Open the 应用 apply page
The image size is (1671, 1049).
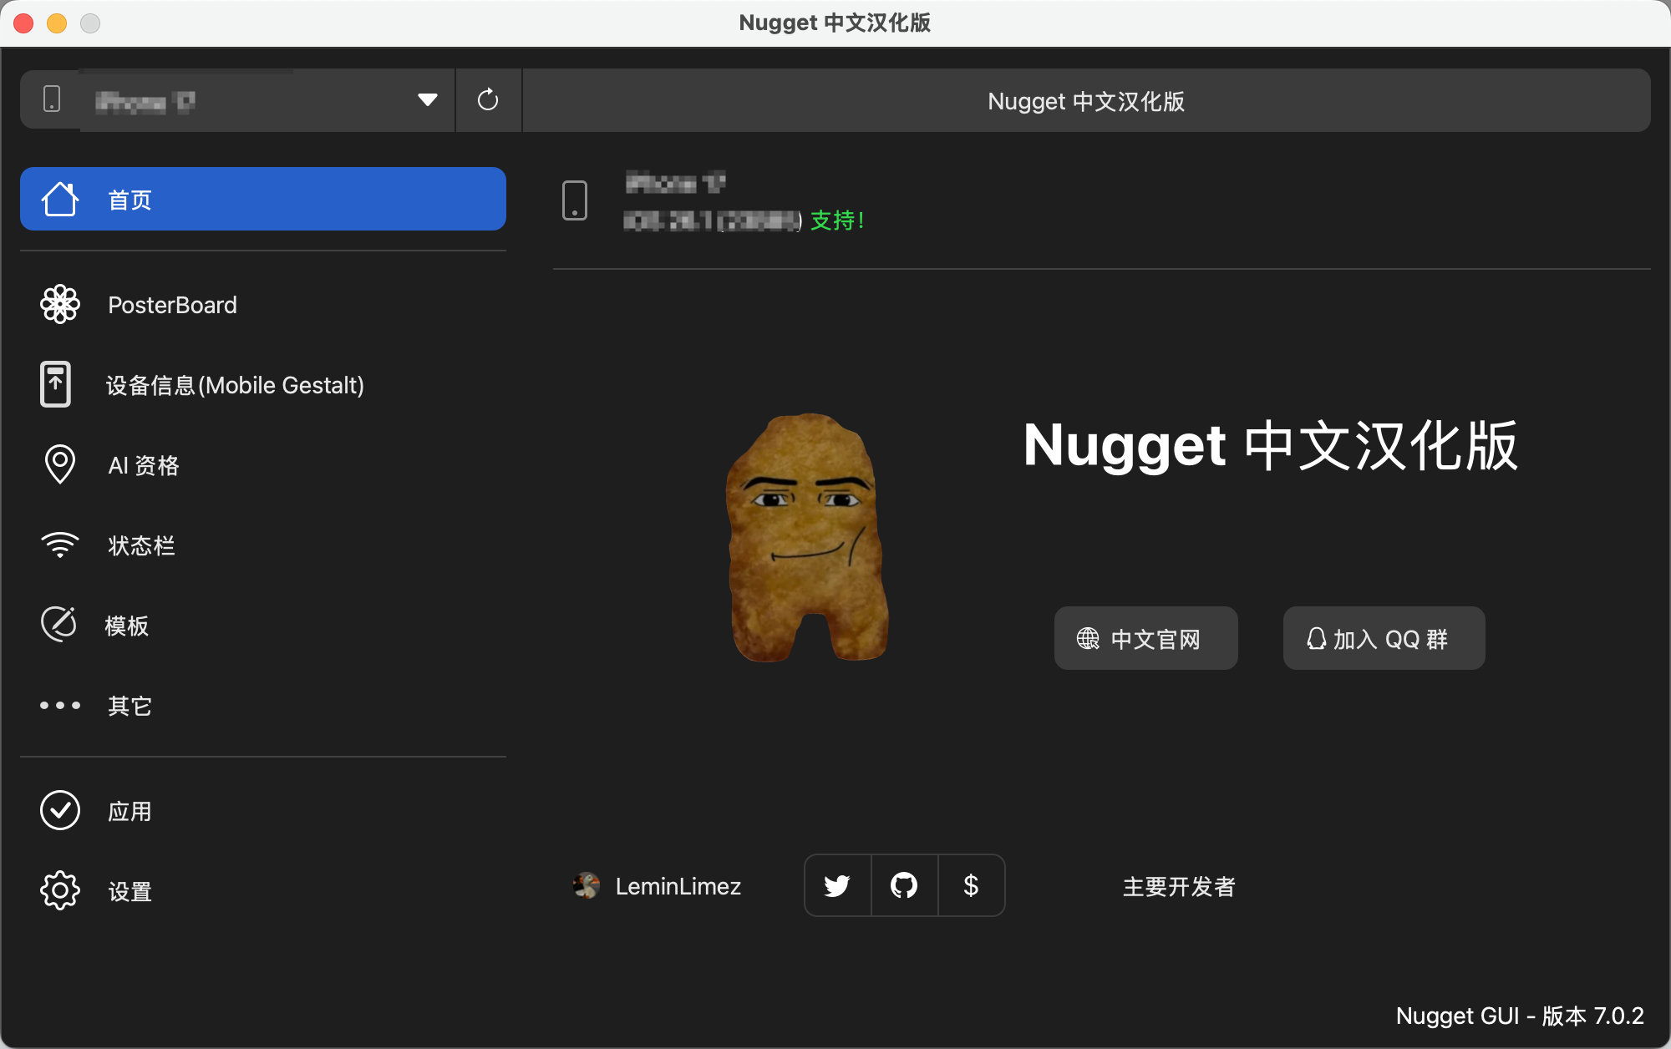click(263, 811)
